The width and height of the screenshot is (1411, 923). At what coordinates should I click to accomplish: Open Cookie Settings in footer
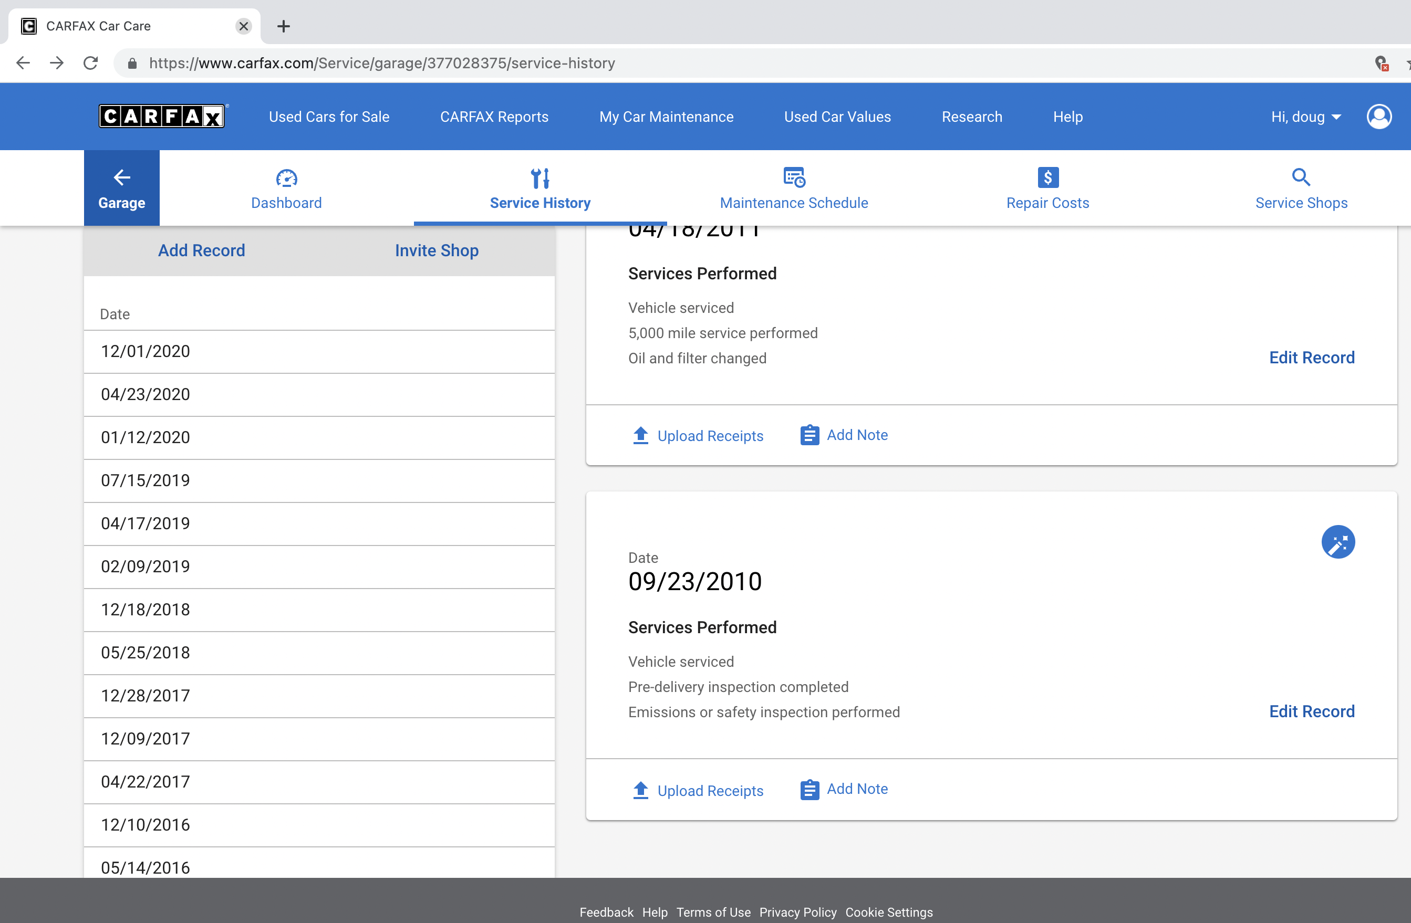pyautogui.click(x=889, y=912)
